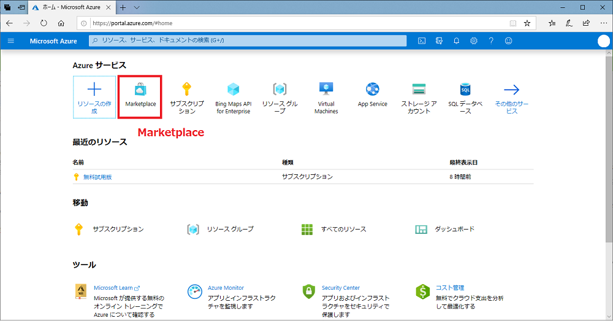Show the tab preview chevron

(x=137, y=7)
